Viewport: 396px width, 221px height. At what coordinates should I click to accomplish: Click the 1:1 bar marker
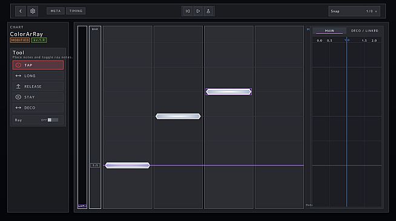click(x=95, y=165)
